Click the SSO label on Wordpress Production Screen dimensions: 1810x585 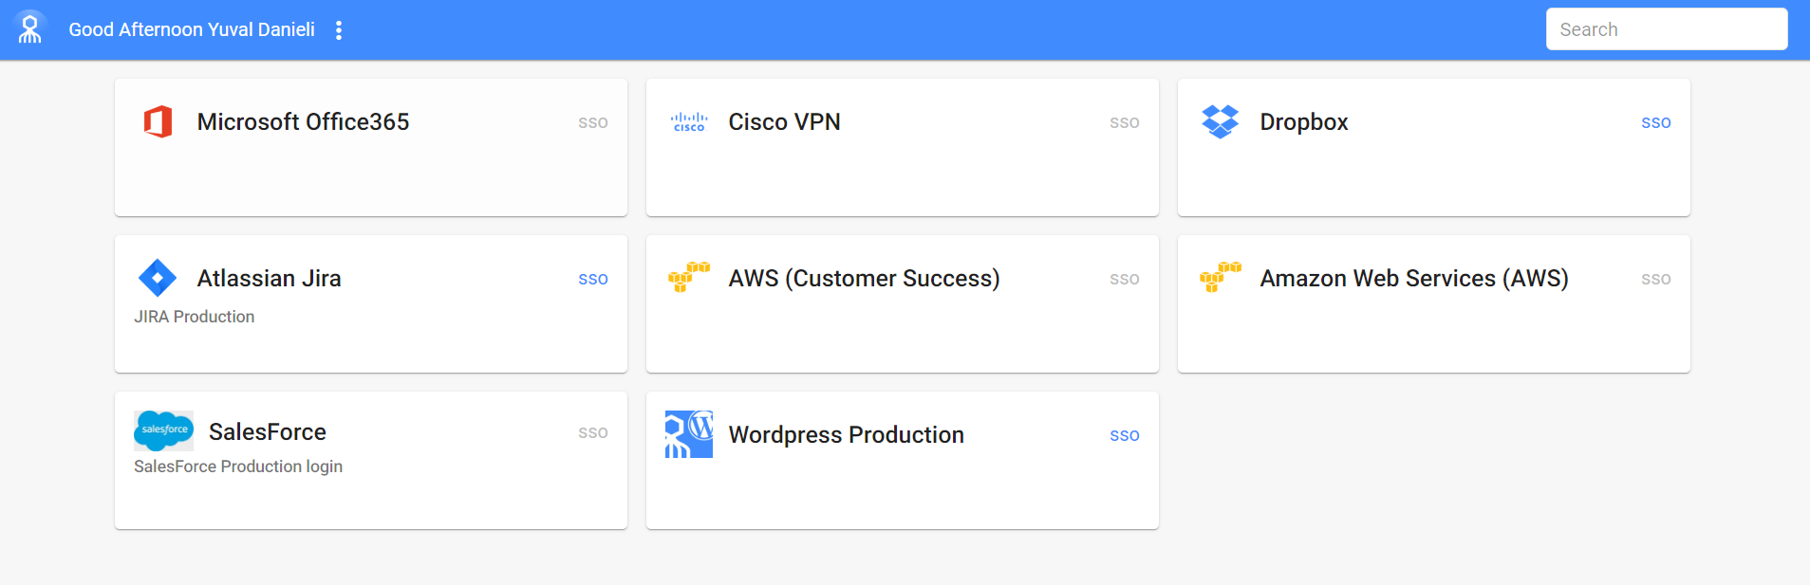click(1125, 436)
